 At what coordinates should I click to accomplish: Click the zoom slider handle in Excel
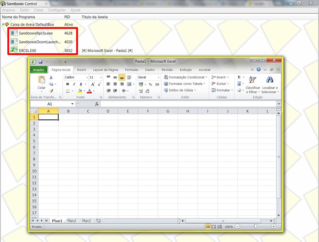click(x=256, y=226)
